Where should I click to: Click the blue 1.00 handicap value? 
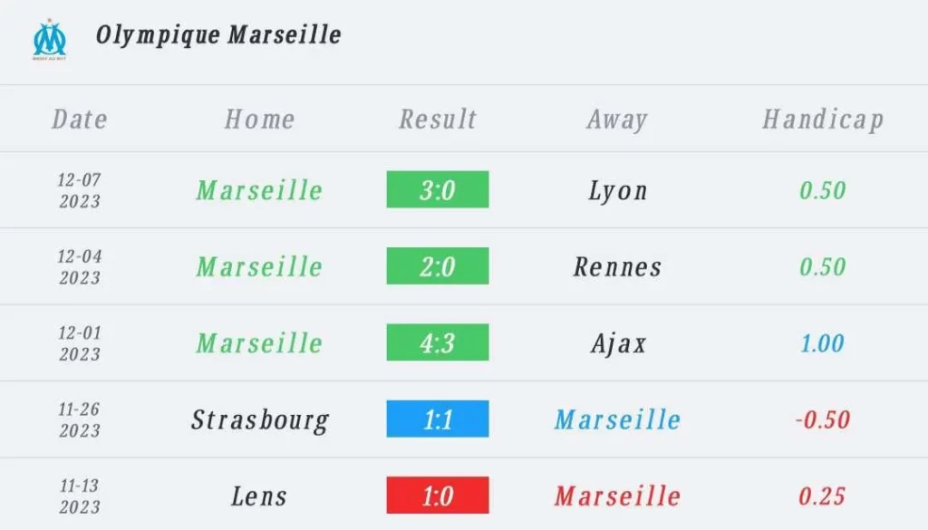(822, 343)
